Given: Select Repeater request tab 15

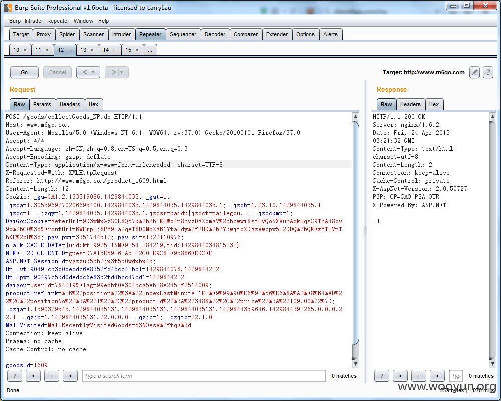Looking at the screenshot, I should pyautogui.click(x=128, y=50).
